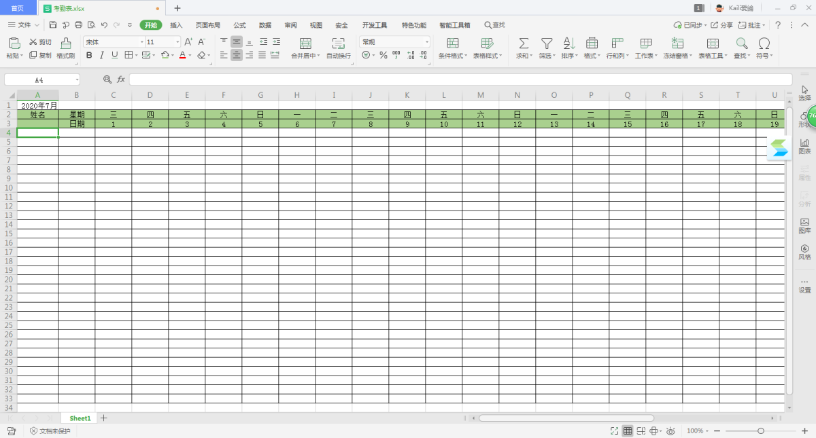
Task: Open the font name dropdown (宋体)
Action: click(142, 42)
